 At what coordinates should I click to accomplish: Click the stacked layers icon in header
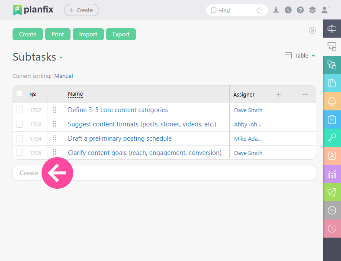tap(312, 10)
